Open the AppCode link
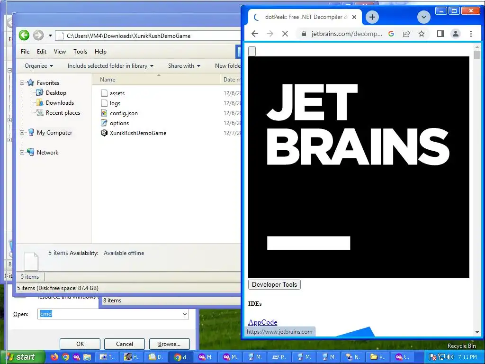 point(262,322)
